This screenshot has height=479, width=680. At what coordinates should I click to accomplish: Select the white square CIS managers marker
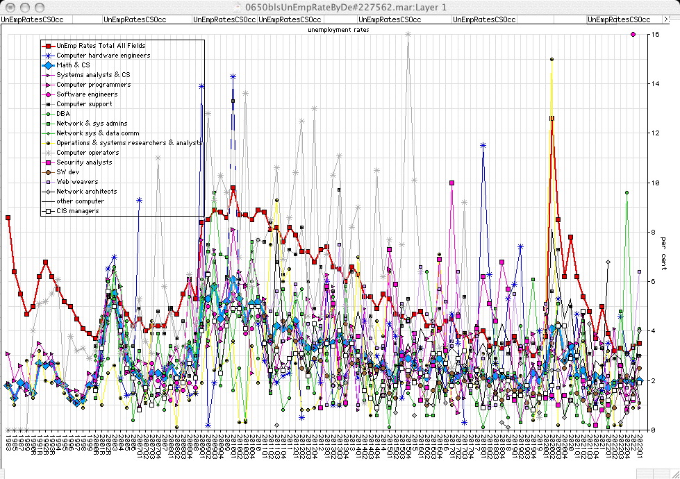point(48,211)
